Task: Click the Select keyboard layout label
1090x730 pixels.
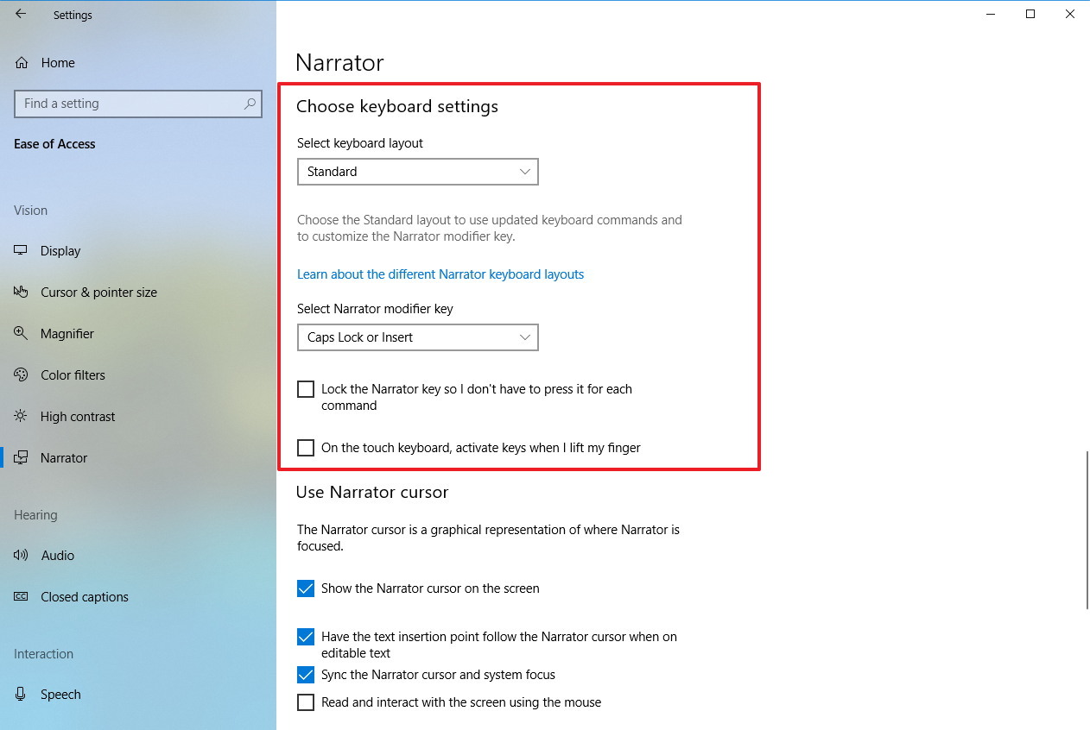Action: [x=360, y=143]
